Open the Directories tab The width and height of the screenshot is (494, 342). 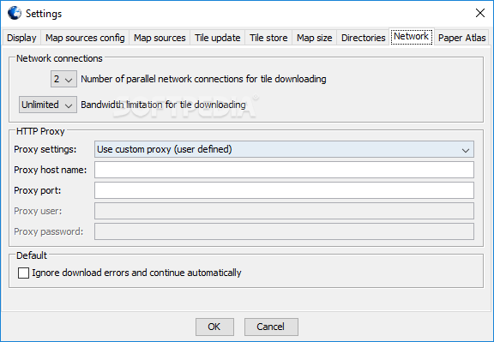(x=364, y=38)
